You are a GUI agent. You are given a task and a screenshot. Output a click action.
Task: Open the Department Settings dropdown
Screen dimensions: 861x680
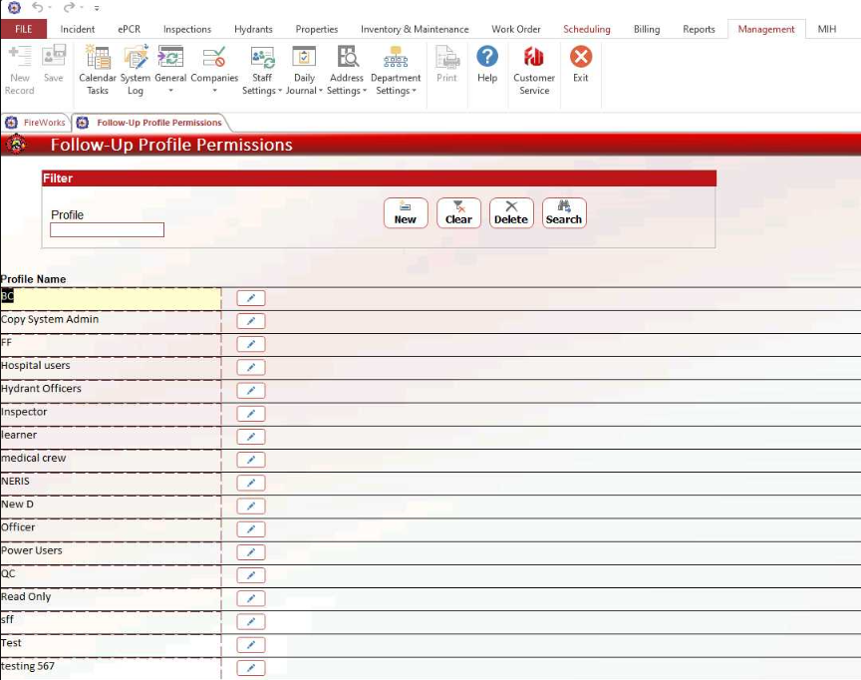(396, 85)
